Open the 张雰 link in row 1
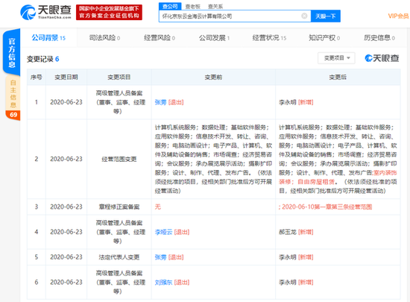This screenshot has height=302, width=410. [x=160, y=102]
